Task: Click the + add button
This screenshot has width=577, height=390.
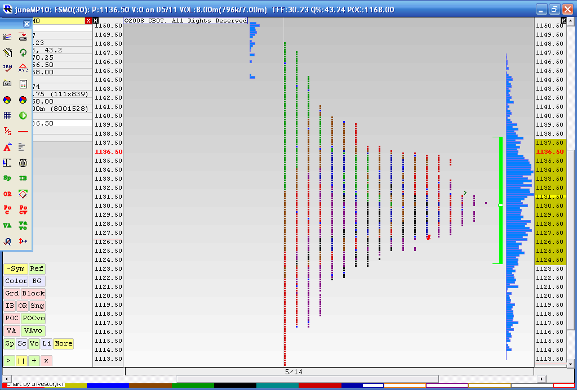Action: pyautogui.click(x=34, y=361)
